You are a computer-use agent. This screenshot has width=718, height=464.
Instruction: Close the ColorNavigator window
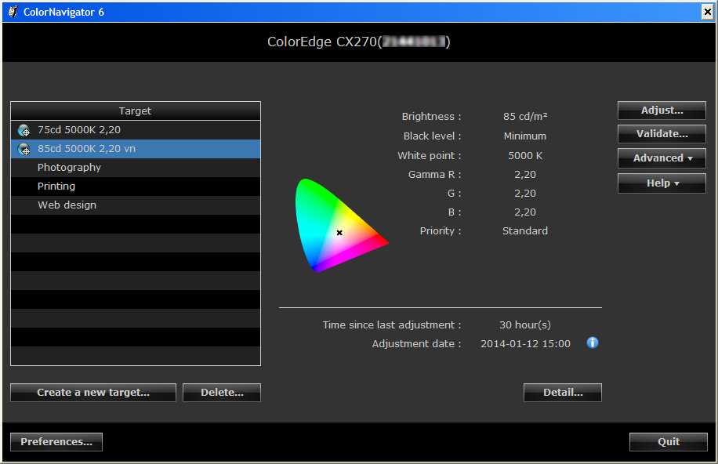coord(707,12)
